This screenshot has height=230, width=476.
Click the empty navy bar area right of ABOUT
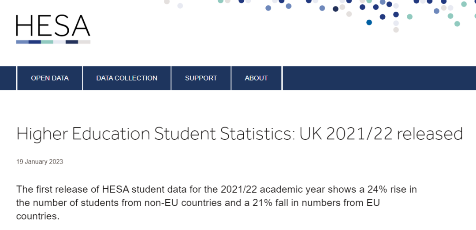(x=379, y=78)
